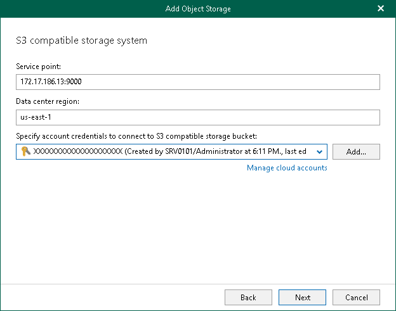This screenshot has width=396, height=311.
Task: Expand the account credentials dropdown arrow
Action: click(319, 151)
